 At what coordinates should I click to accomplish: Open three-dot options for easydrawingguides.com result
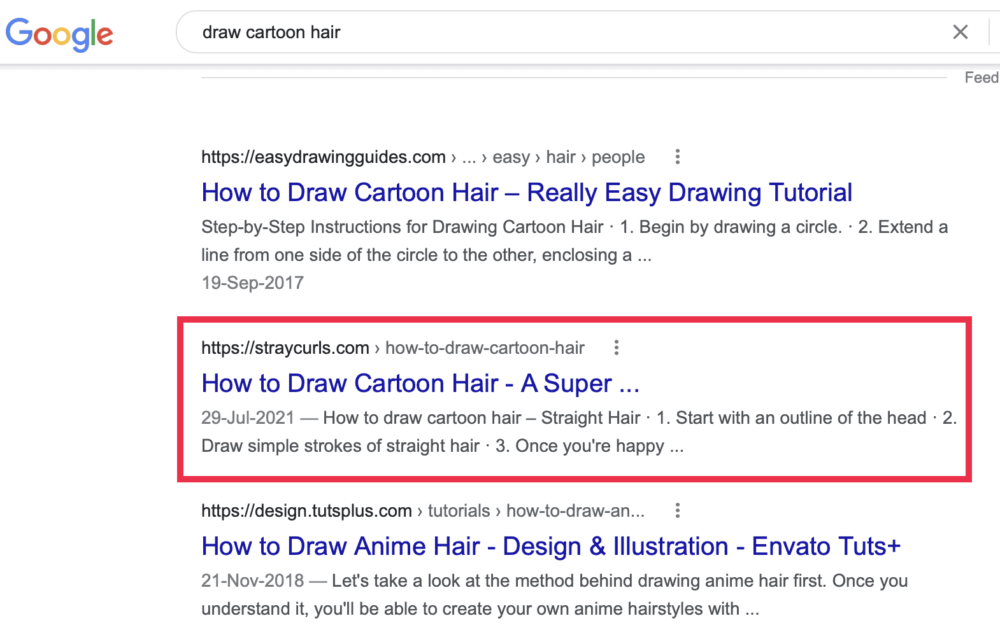tap(678, 157)
